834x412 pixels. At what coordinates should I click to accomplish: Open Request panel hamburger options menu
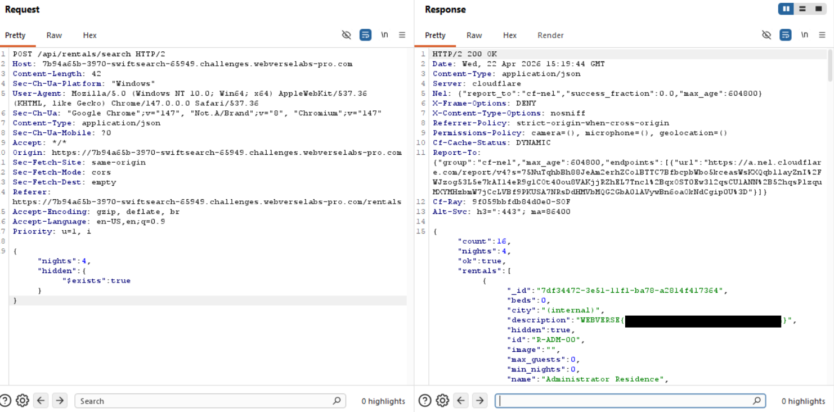402,35
